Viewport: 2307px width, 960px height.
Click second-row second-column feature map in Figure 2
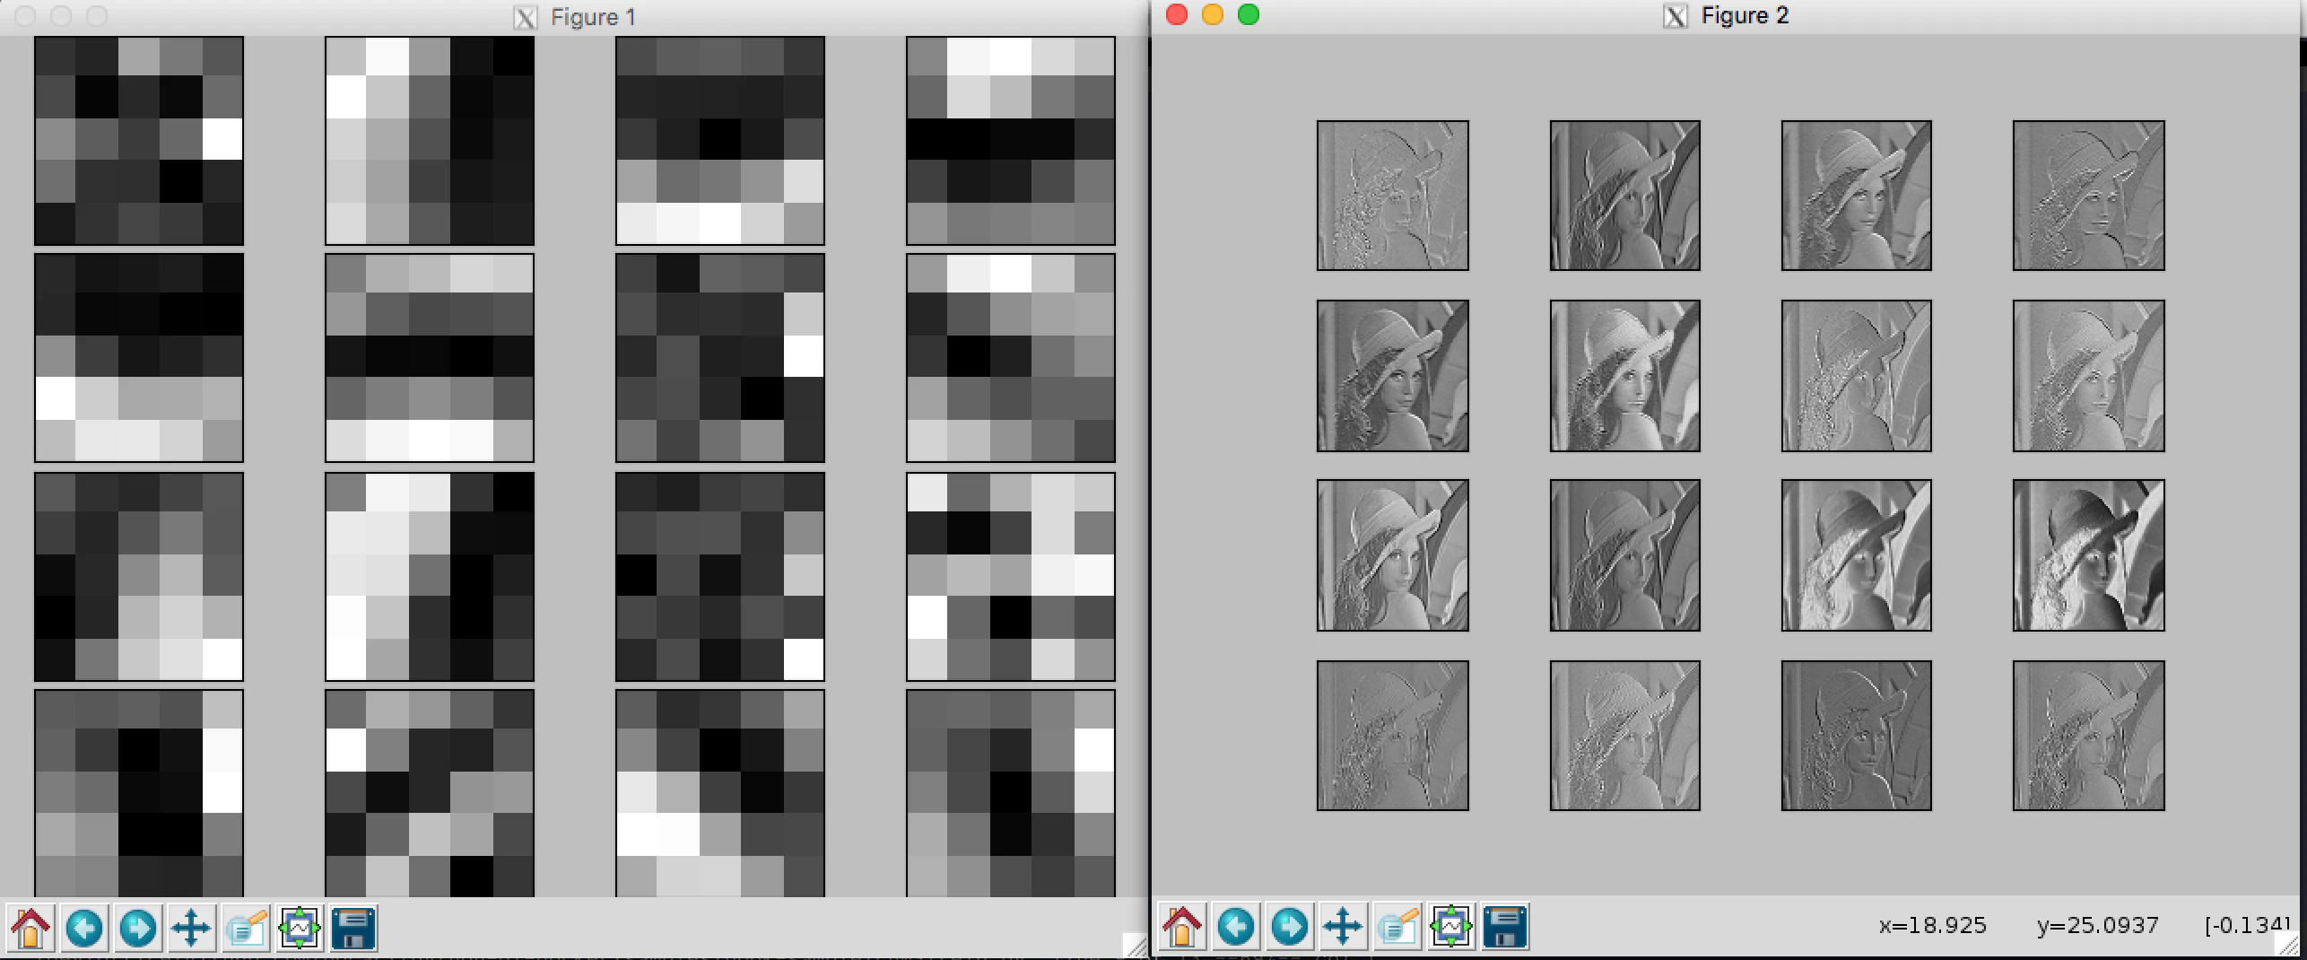[x=1625, y=376]
